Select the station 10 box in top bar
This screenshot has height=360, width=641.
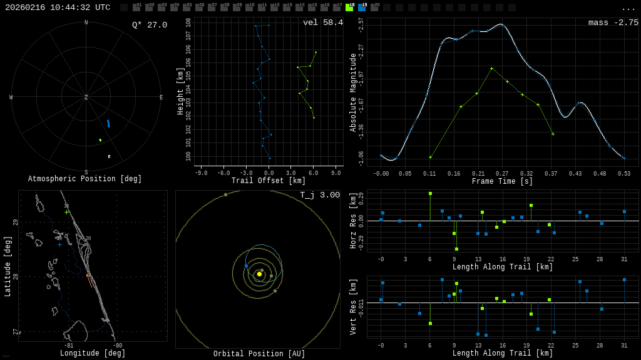(x=249, y=7)
